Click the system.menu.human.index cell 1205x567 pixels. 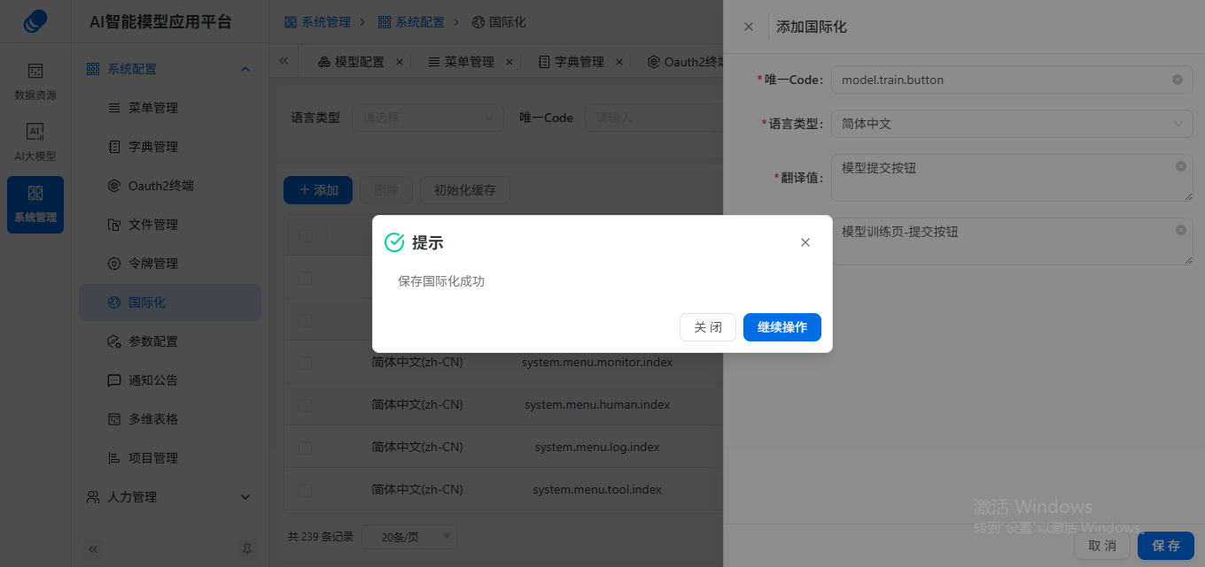[x=597, y=405]
